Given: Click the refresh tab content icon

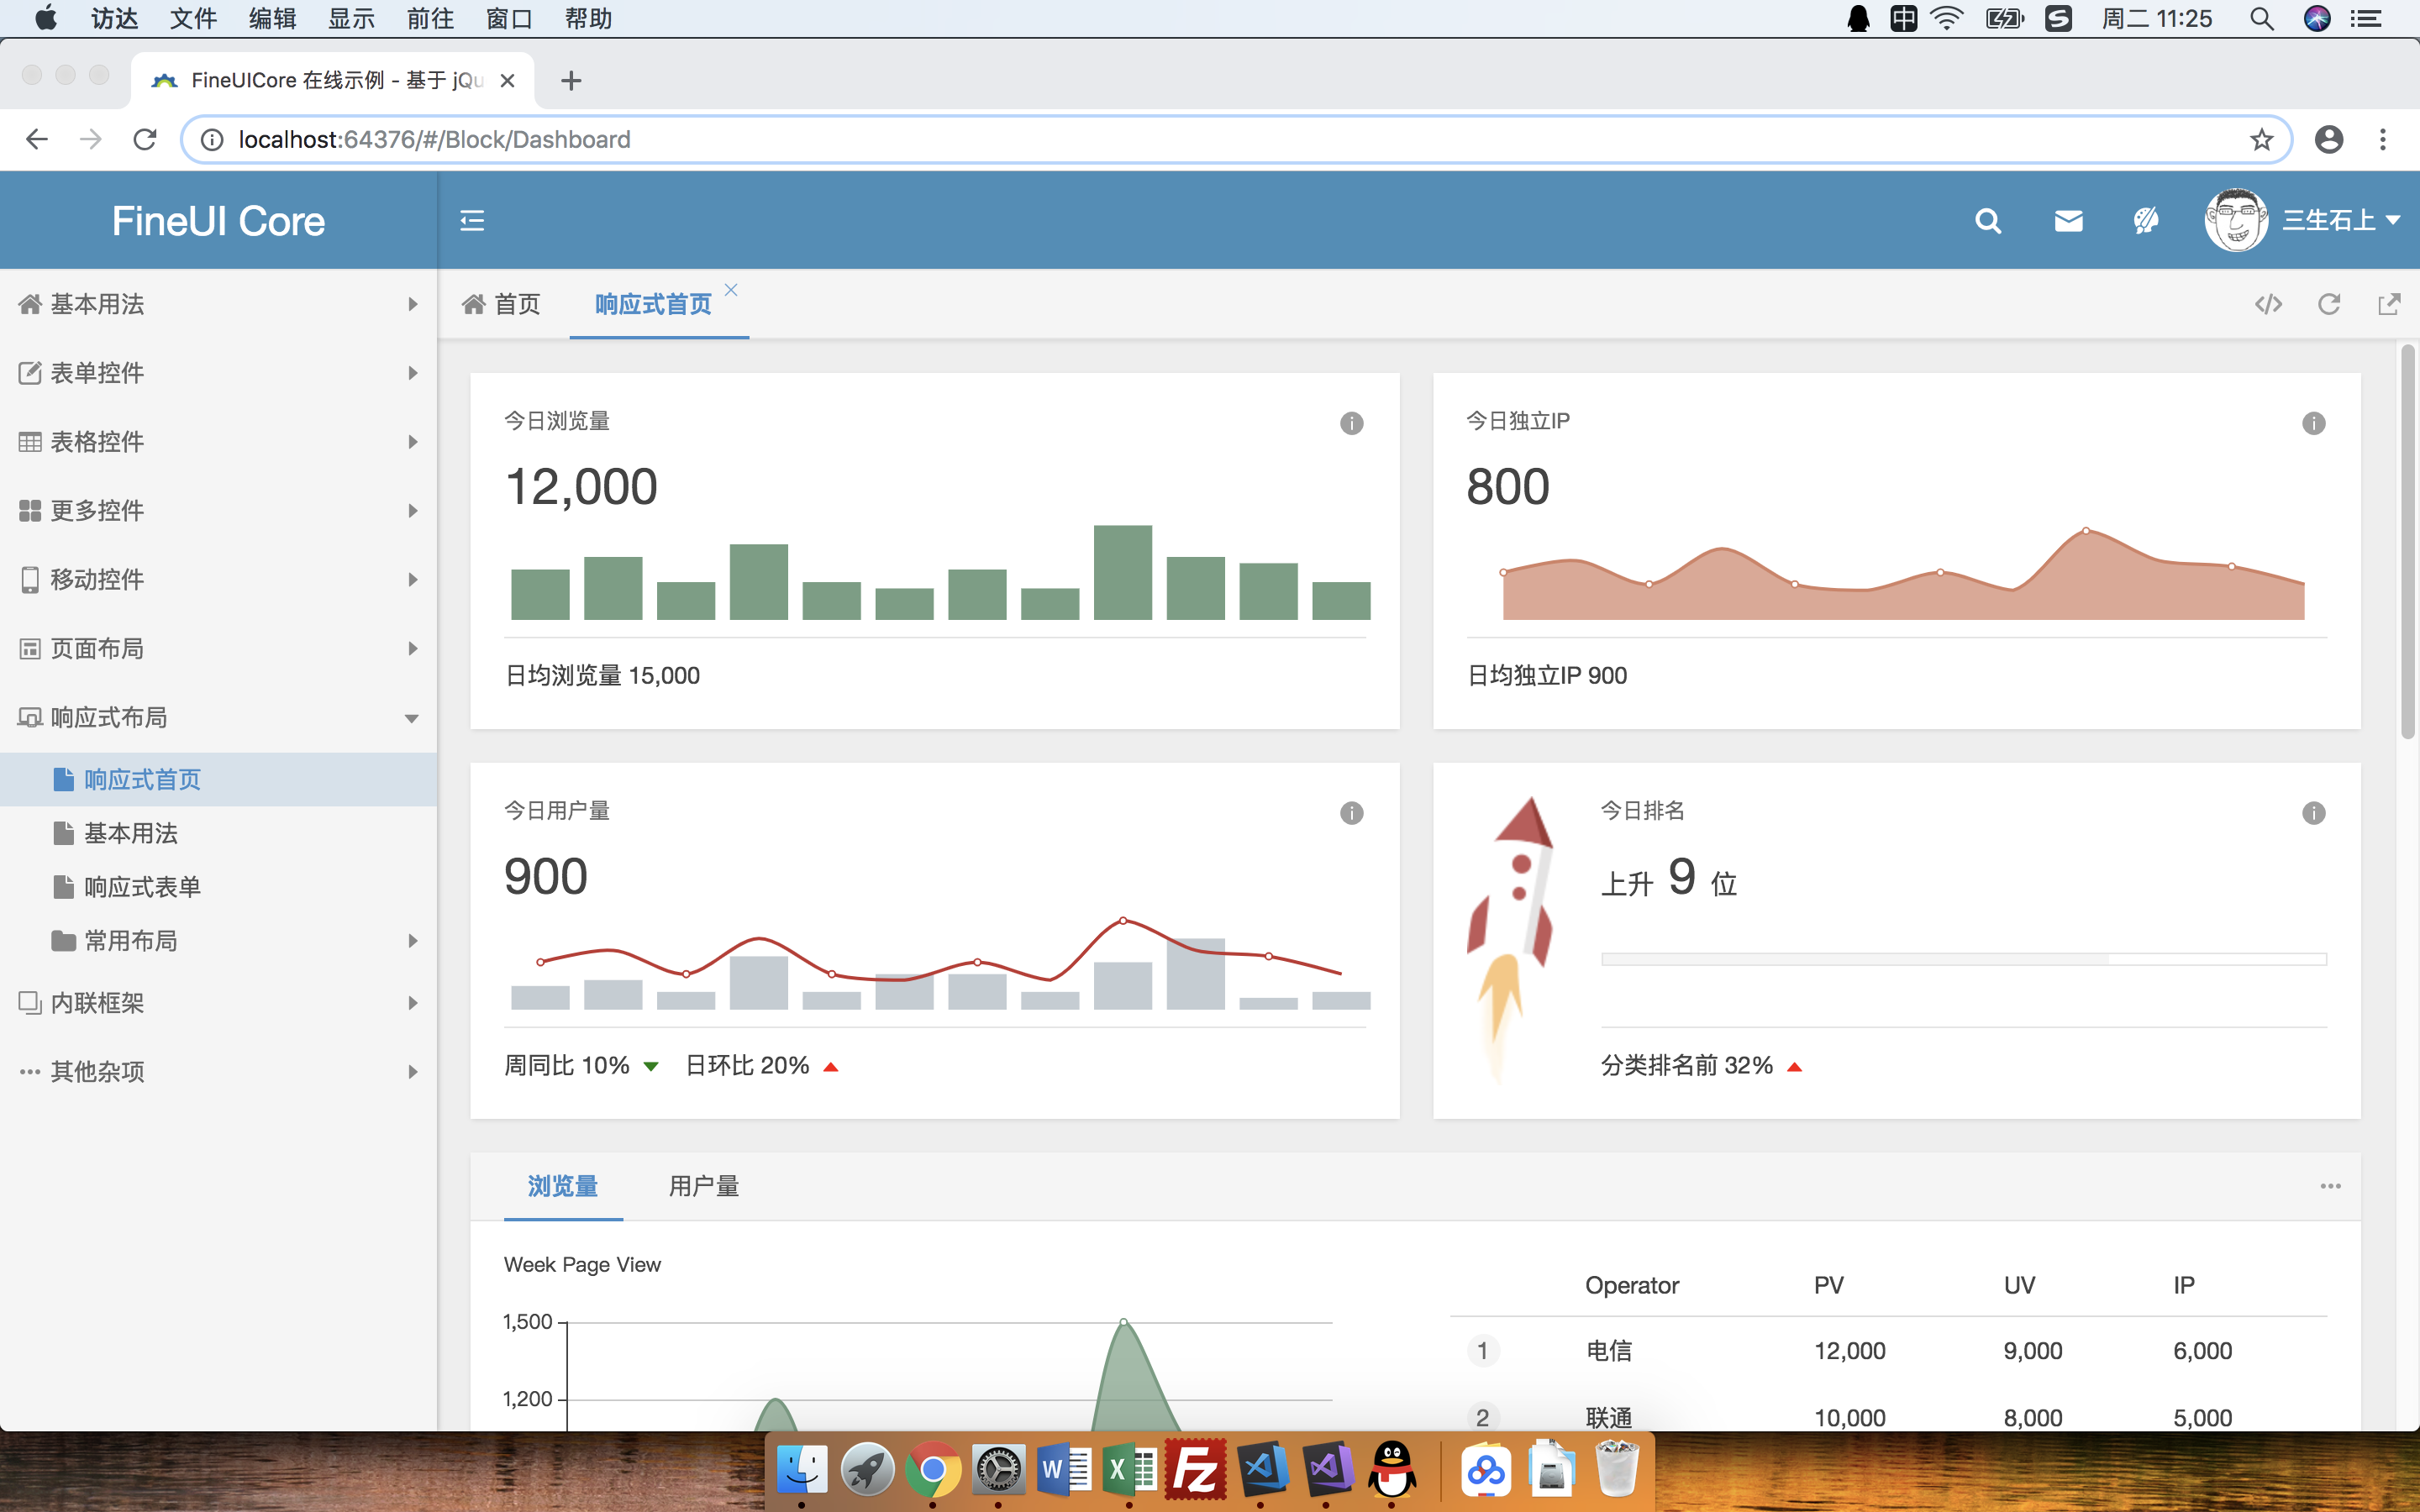Looking at the screenshot, I should pyautogui.click(x=2329, y=304).
